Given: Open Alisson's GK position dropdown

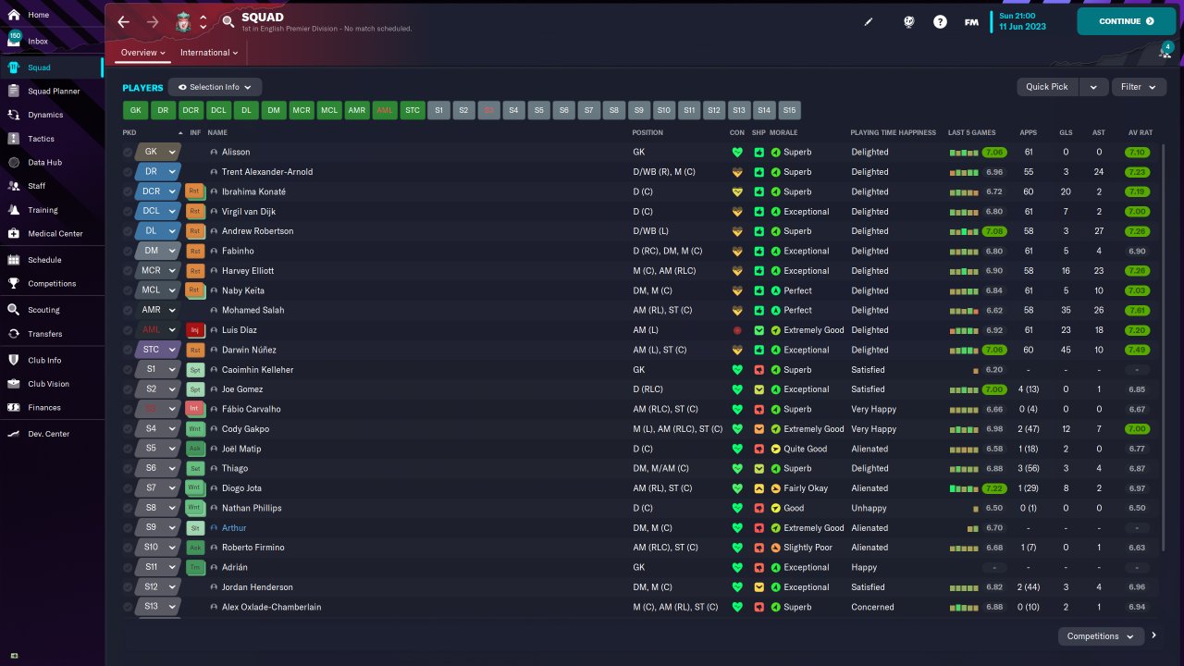Looking at the screenshot, I should click(x=156, y=152).
